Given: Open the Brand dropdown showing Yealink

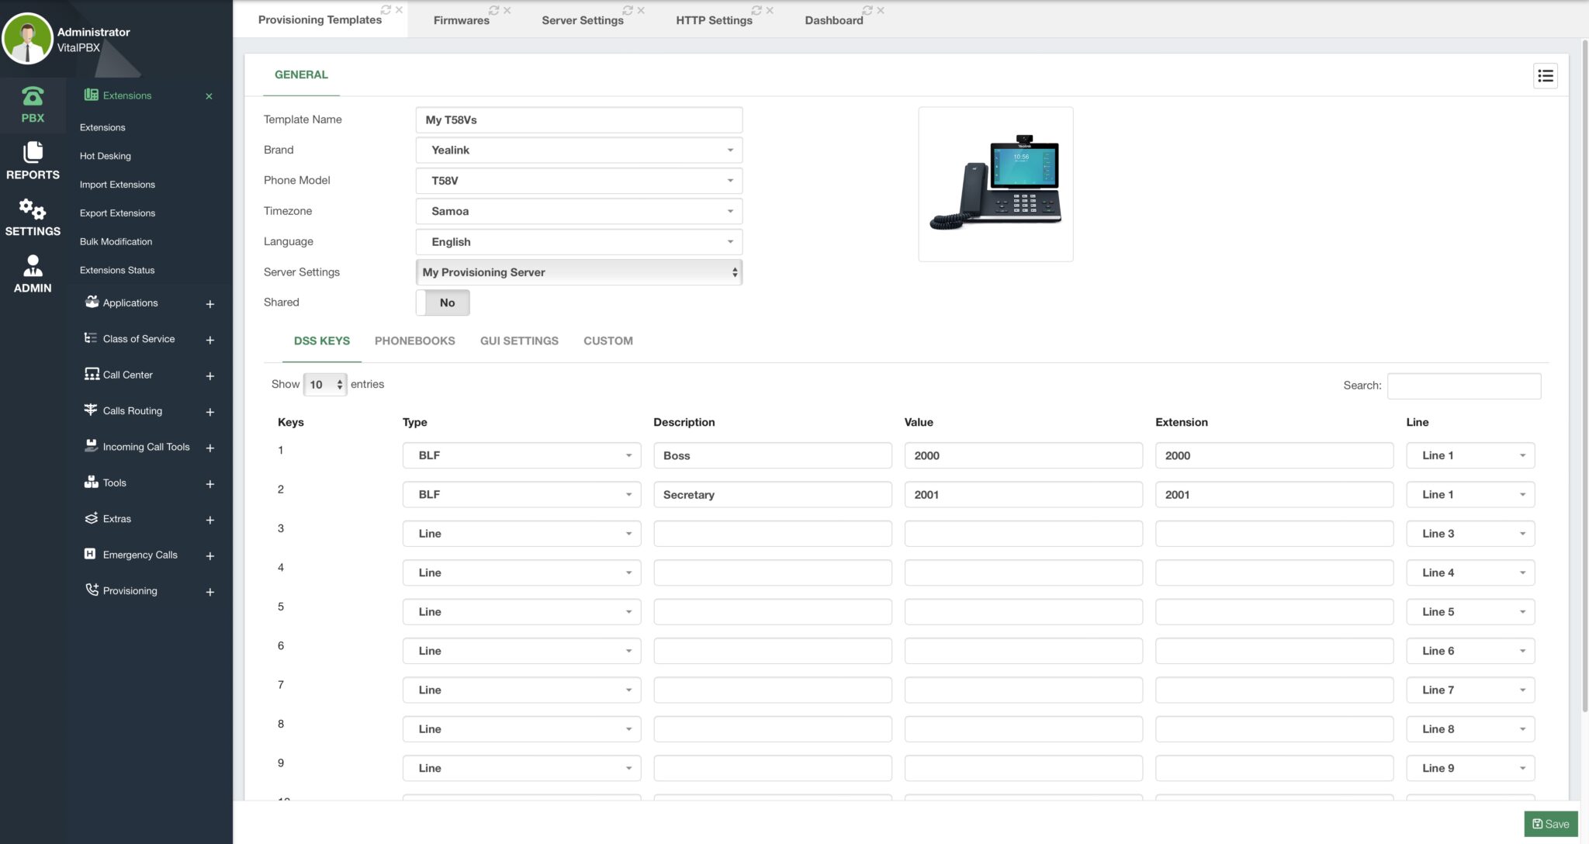Looking at the screenshot, I should (579, 150).
